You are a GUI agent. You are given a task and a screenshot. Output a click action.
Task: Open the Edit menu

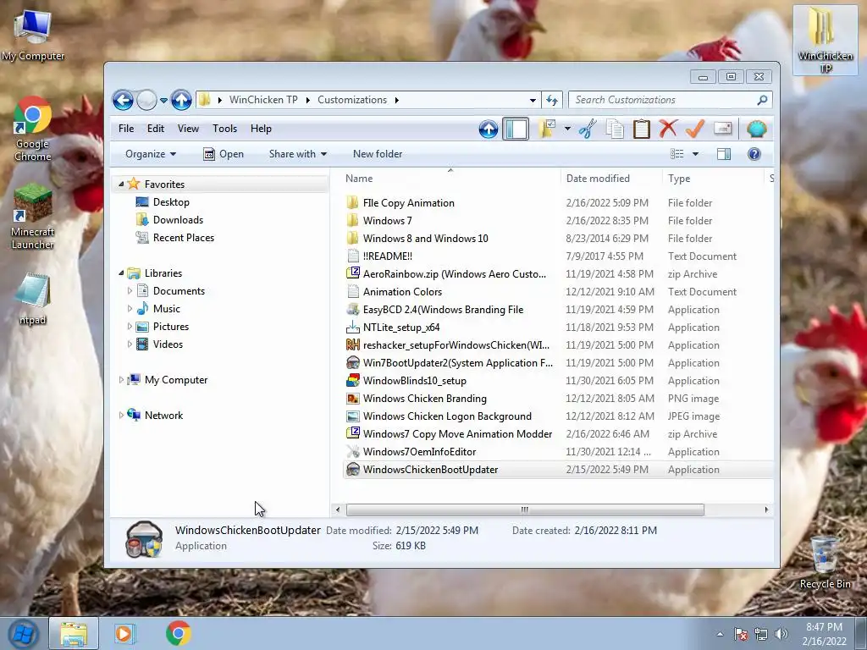pos(156,129)
